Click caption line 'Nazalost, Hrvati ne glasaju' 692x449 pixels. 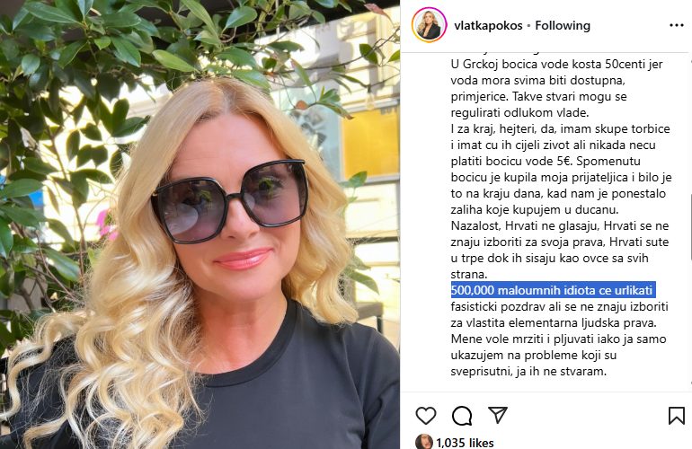click(560, 225)
